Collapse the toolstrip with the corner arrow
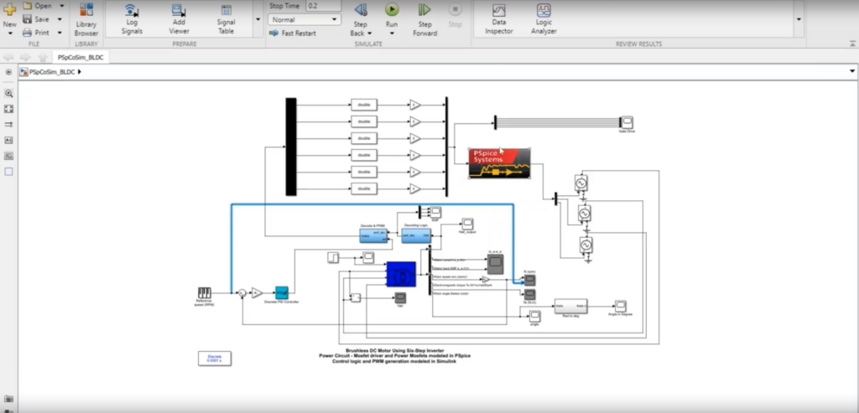Screen dimensions: 859x413 [852, 44]
